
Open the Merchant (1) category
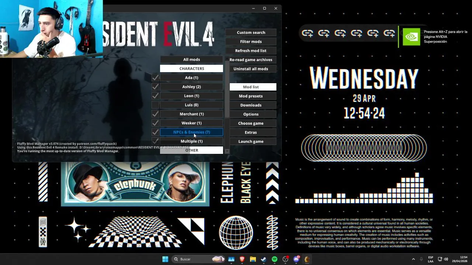(x=191, y=114)
